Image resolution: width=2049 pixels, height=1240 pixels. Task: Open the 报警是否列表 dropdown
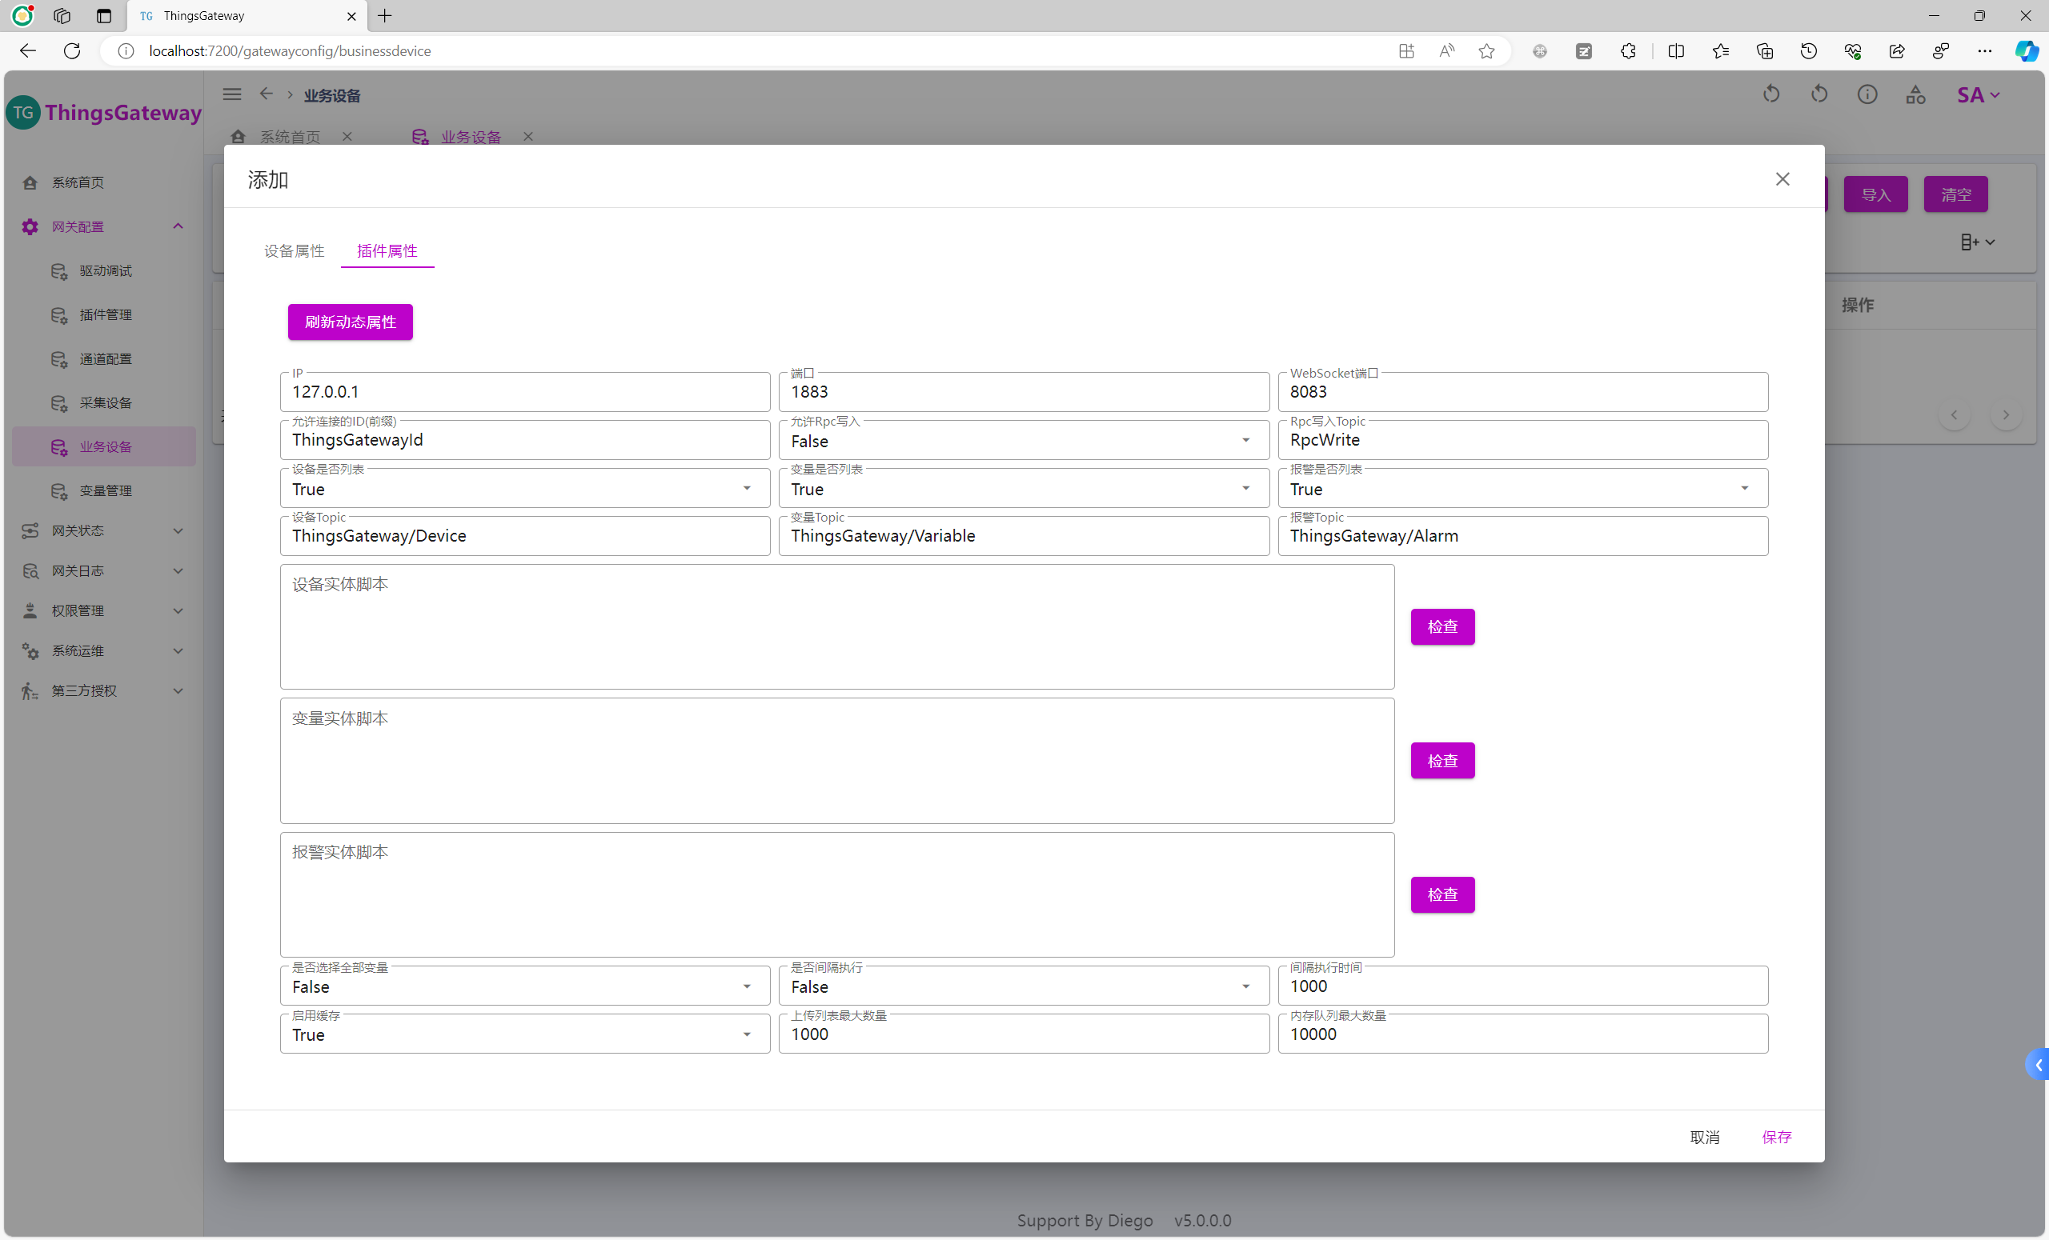pos(1522,490)
